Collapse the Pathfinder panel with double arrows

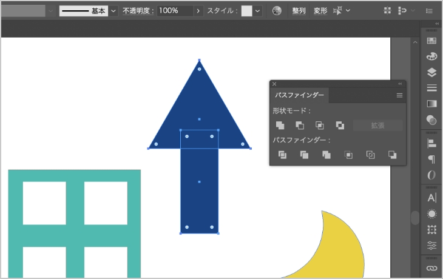pyautogui.click(x=400, y=84)
